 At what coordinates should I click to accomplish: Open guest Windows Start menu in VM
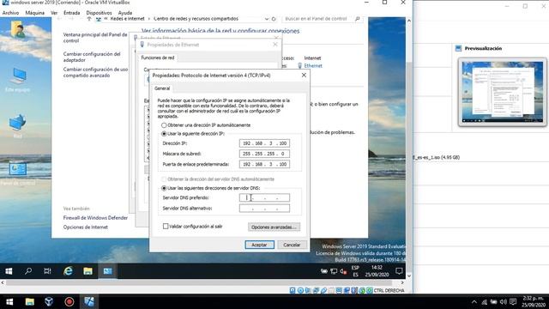pyautogui.click(x=9, y=271)
